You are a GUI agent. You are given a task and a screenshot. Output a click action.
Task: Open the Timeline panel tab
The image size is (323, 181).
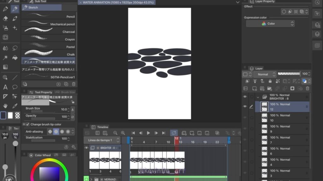click(100, 127)
